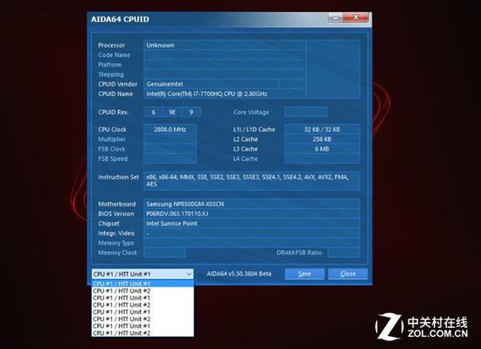Click the 9E box in CPUID Rev.
Image resolution: width=481 pixels, height=349 pixels.
coord(172,112)
